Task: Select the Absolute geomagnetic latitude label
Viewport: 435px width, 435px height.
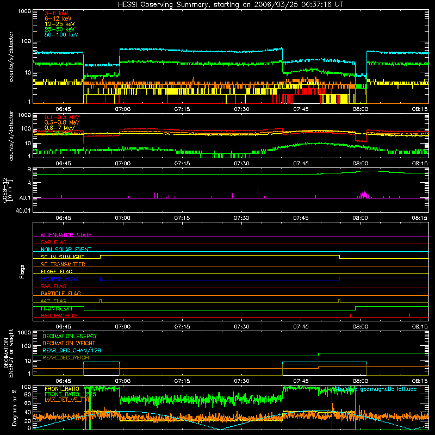Action: pyautogui.click(x=375, y=389)
